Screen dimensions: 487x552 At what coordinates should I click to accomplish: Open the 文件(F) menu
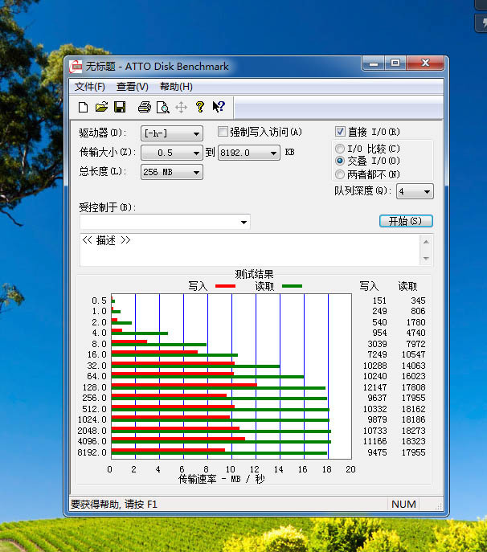click(89, 87)
